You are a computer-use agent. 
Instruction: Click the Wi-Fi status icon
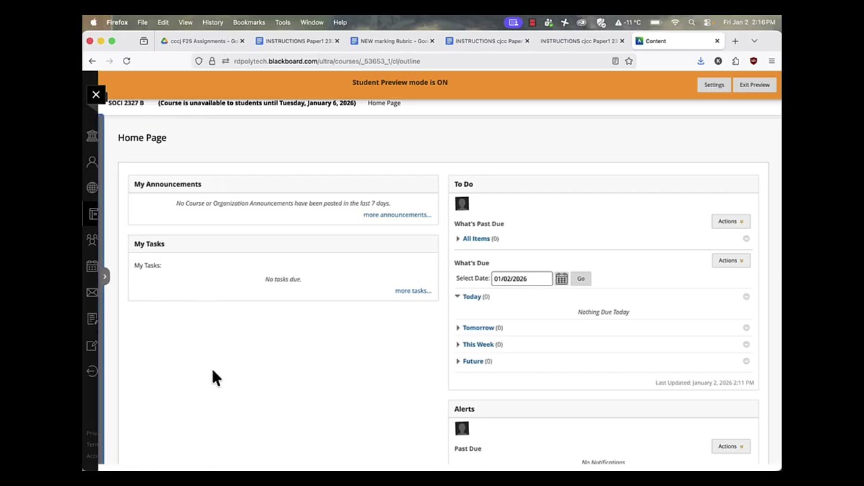(674, 22)
